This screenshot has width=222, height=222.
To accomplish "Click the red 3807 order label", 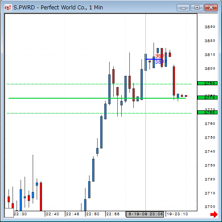I will 161,56.
